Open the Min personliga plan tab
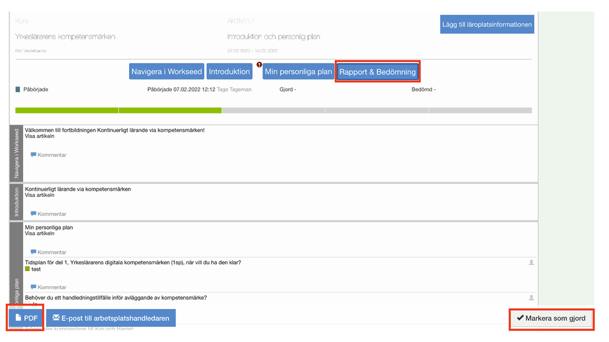Screen dimensions: 609x342 tap(298, 72)
